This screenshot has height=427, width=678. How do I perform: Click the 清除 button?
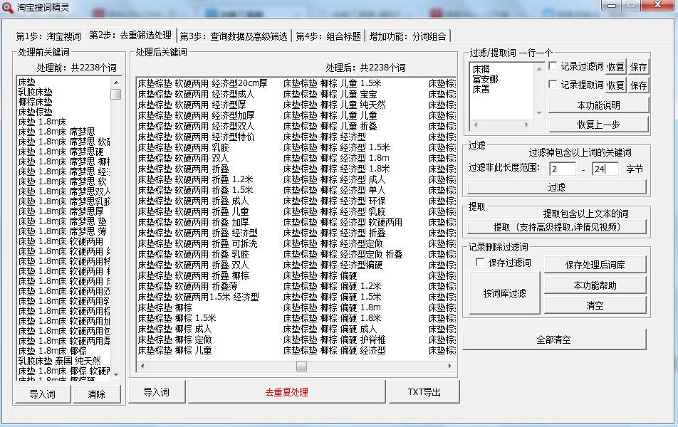click(96, 394)
